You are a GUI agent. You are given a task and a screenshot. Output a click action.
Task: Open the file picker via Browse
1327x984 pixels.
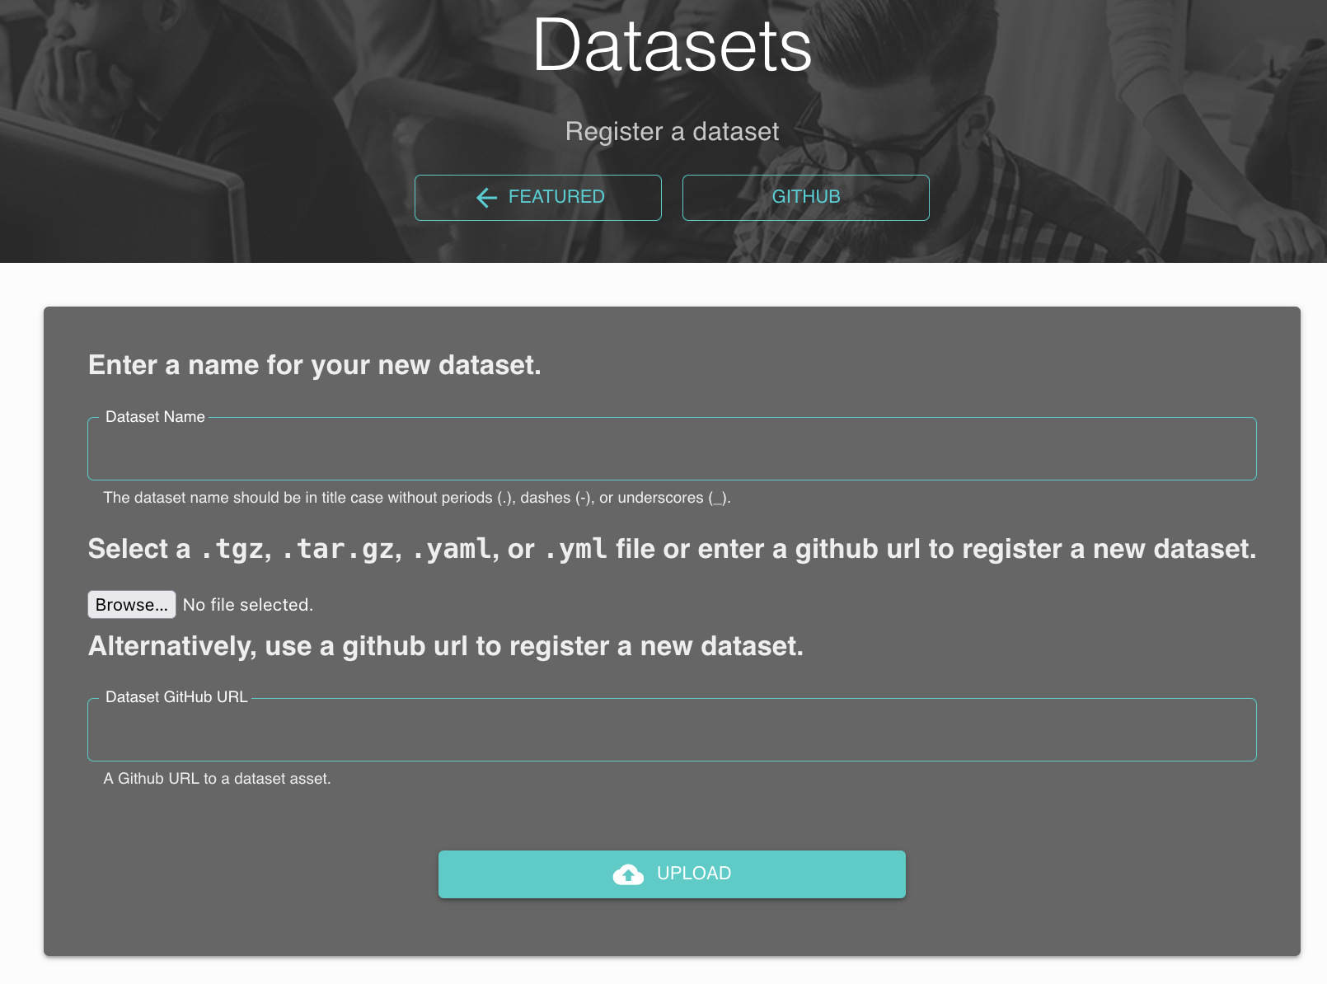pyautogui.click(x=131, y=604)
